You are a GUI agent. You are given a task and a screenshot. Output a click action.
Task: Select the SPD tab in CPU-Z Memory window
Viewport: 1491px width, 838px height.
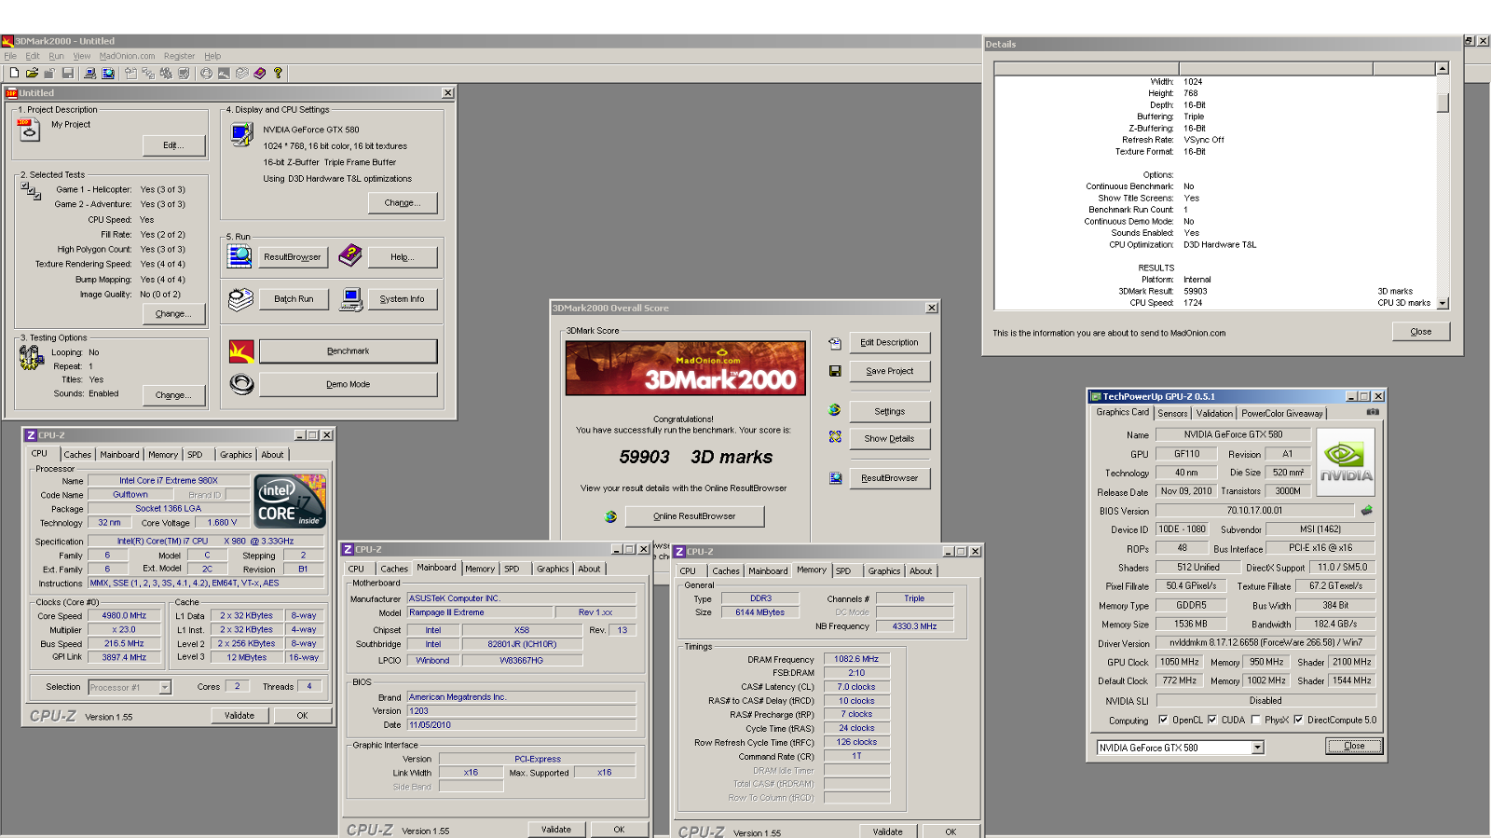843,570
